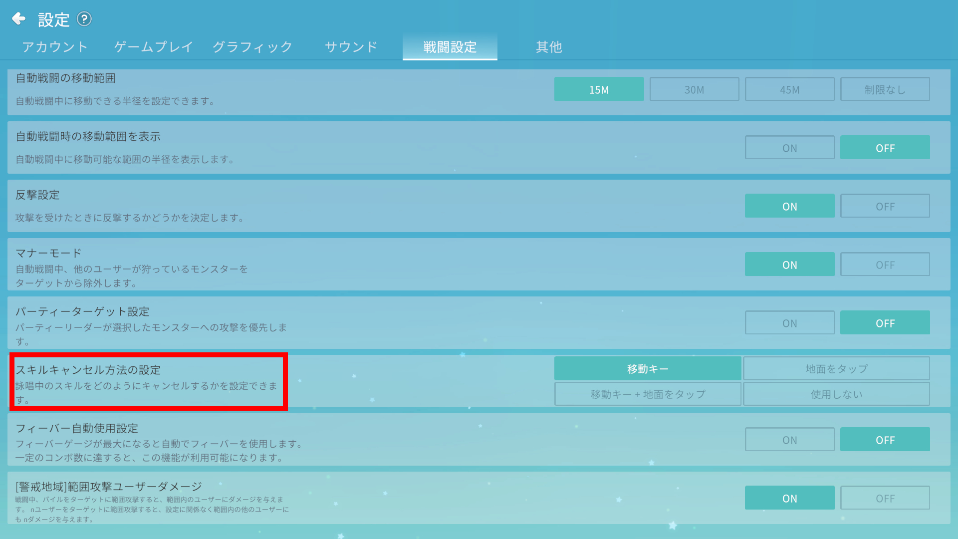This screenshot has width=958, height=539.
Task: Go to the グラフィック tab
Action: coord(252,47)
